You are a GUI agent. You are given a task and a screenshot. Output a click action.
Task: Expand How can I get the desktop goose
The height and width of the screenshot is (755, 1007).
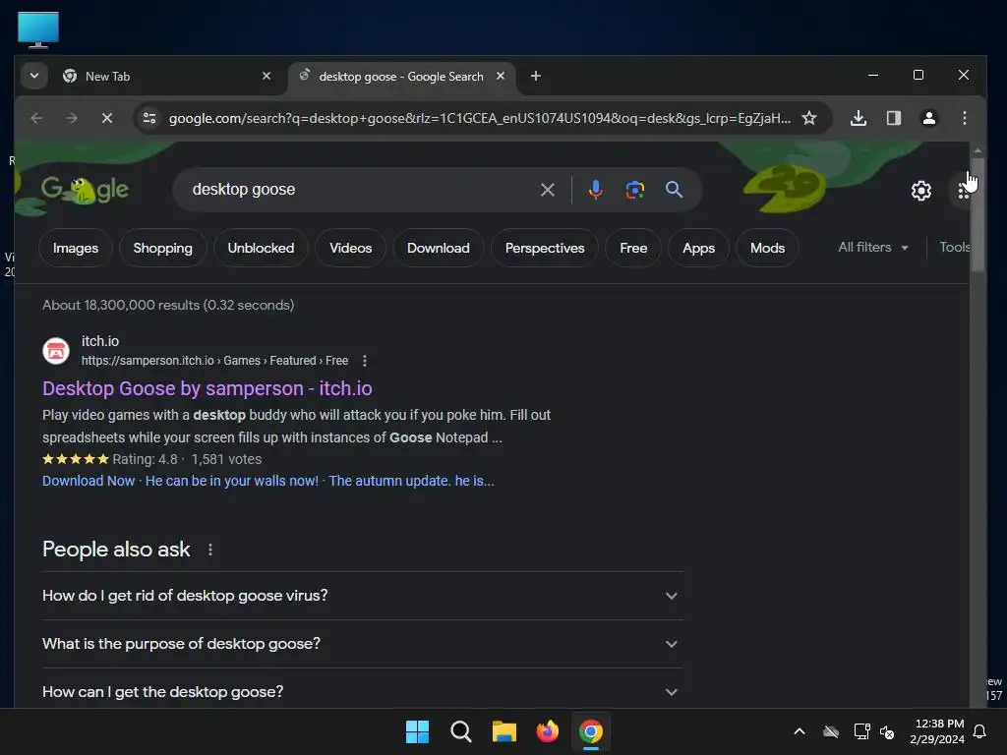coord(363,691)
